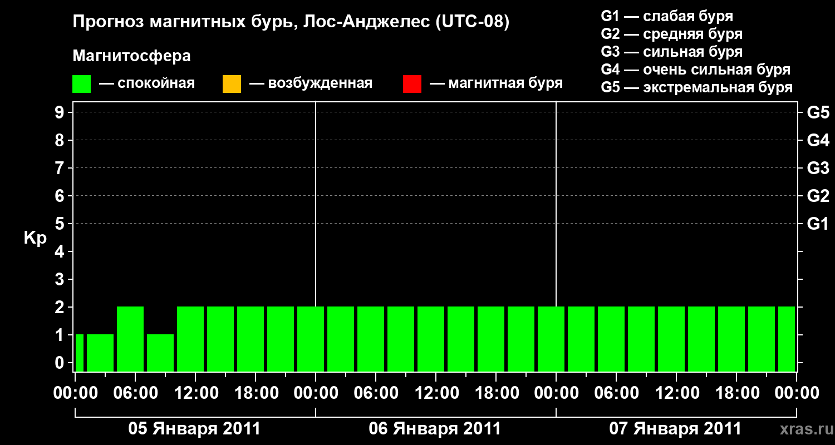Click the '12:00' time label above 05 Января
Screen dimensions: 835x445
[195, 393]
